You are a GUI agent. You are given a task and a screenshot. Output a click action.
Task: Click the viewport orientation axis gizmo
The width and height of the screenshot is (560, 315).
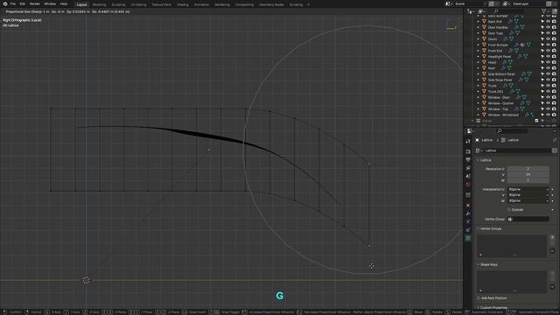451,25
